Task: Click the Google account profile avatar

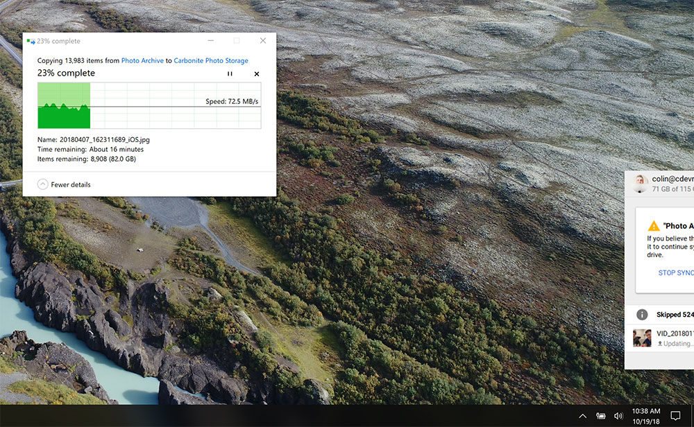Action: click(x=641, y=183)
